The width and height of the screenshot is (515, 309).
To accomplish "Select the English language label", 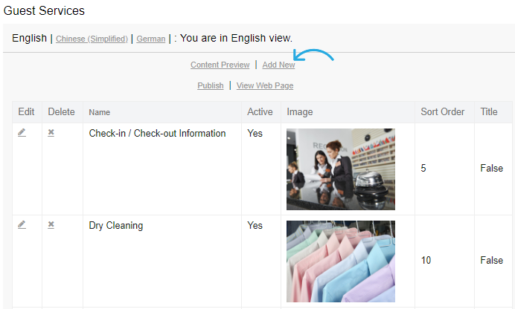I will 29,38.
